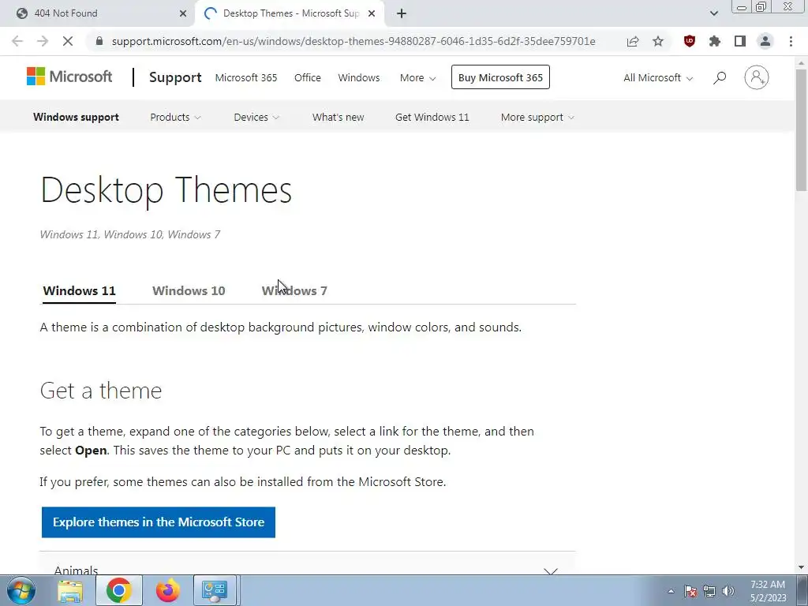Click the taskbar clock
Viewport: 808px width, 606px height.
(x=768, y=591)
